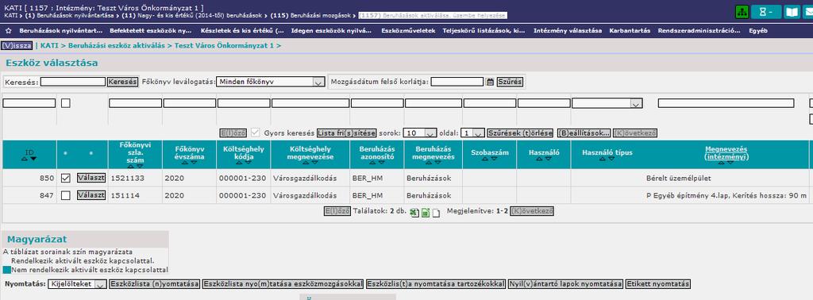Sort Használó column descending
813x300 pixels.
click(548, 159)
